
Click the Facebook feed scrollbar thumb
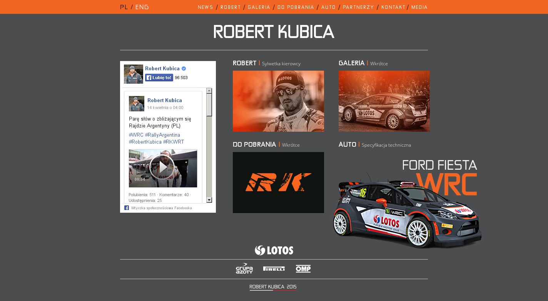pyautogui.click(x=209, y=105)
